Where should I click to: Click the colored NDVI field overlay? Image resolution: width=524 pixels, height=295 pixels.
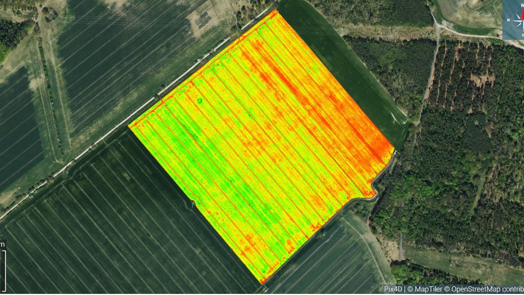261,147
